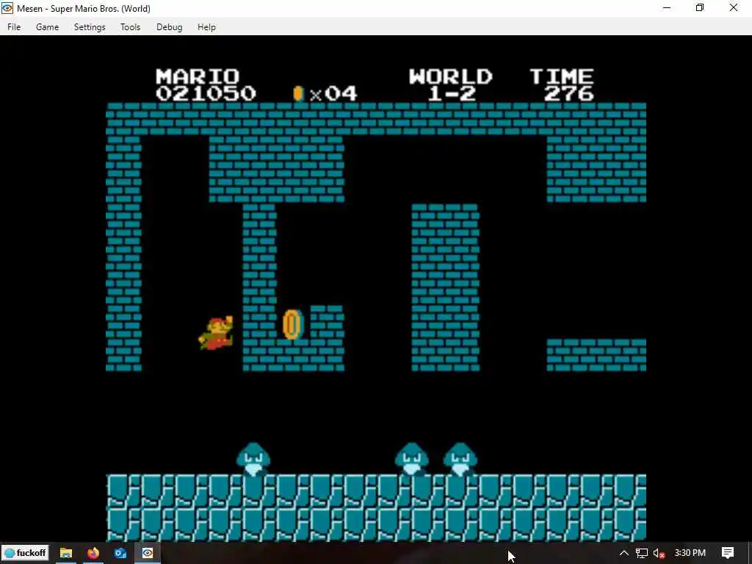Click the Mario sprite in the game
Image resolution: width=752 pixels, height=564 pixels.
[x=216, y=333]
